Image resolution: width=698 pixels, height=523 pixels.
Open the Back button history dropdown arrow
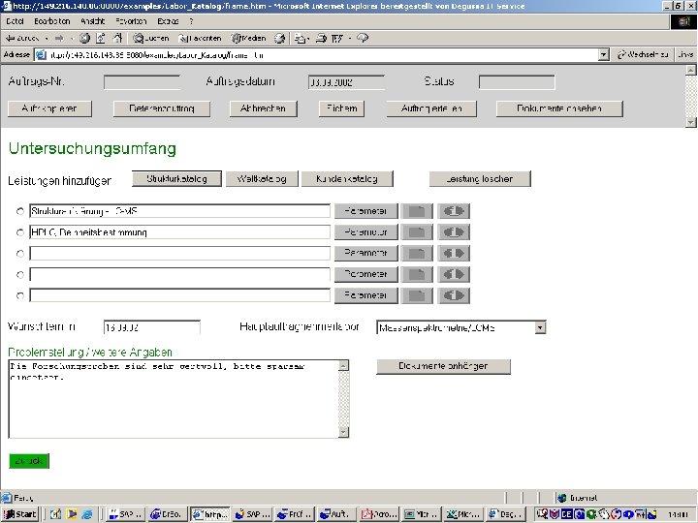tap(47, 39)
